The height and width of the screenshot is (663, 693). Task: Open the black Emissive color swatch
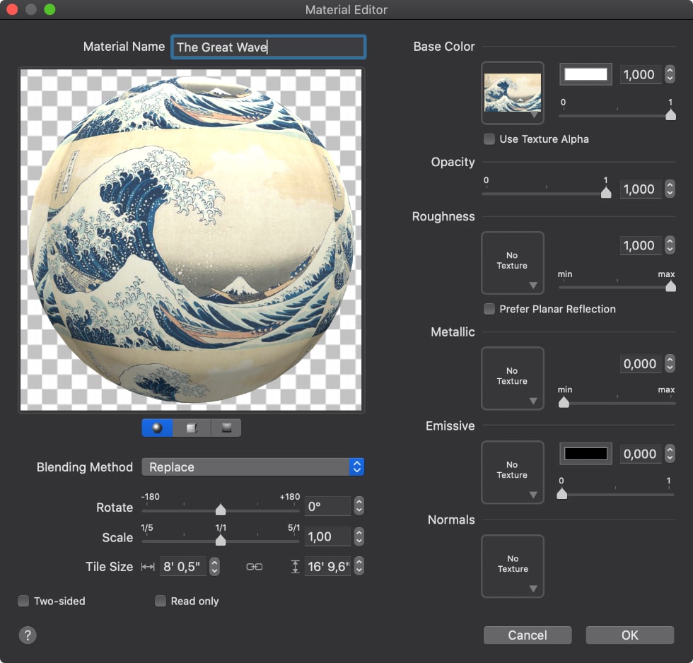tap(586, 454)
